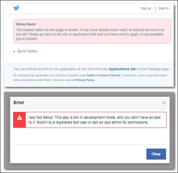Screen dimensions: 178x173
Task: Click the Go to Twitter link
Action: (x=28, y=51)
